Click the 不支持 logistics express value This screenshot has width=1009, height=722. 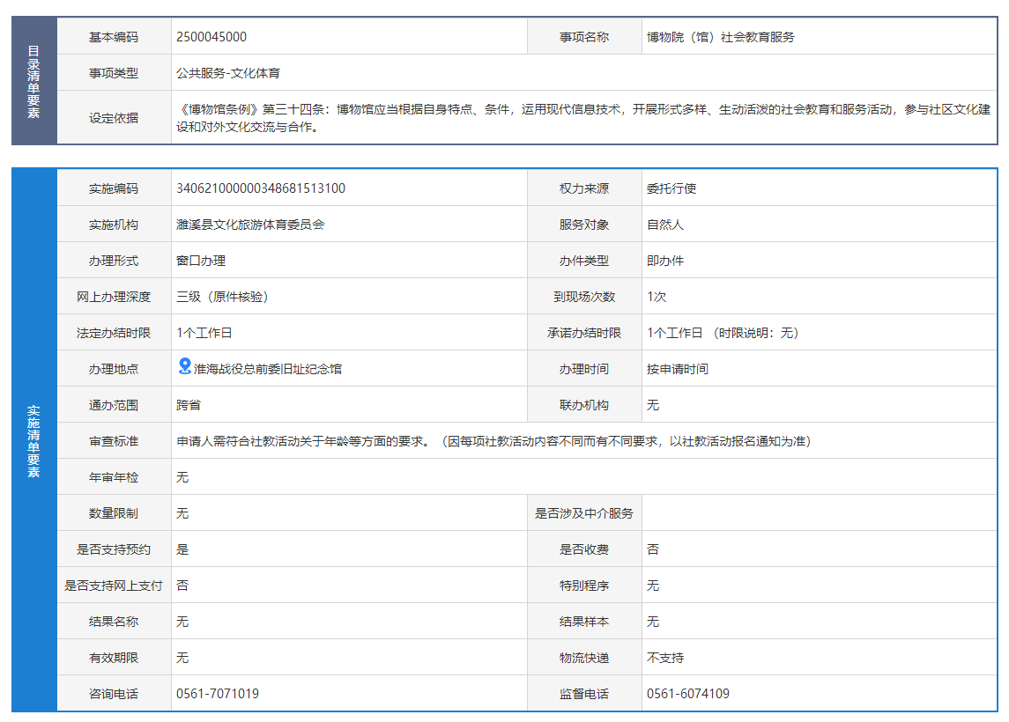665,658
